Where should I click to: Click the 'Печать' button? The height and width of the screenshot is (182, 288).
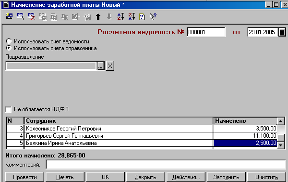(x=65, y=177)
